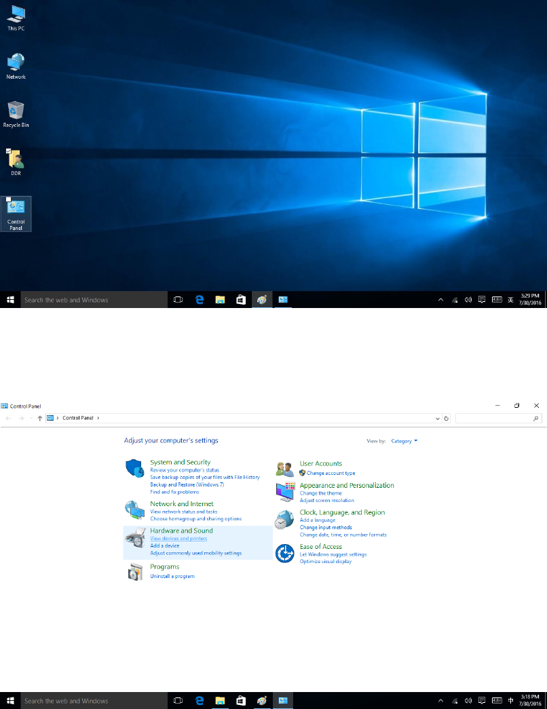The width and height of the screenshot is (547, 709).
Task: Select the Recycle Bin desktop icon
Action: pos(16,115)
